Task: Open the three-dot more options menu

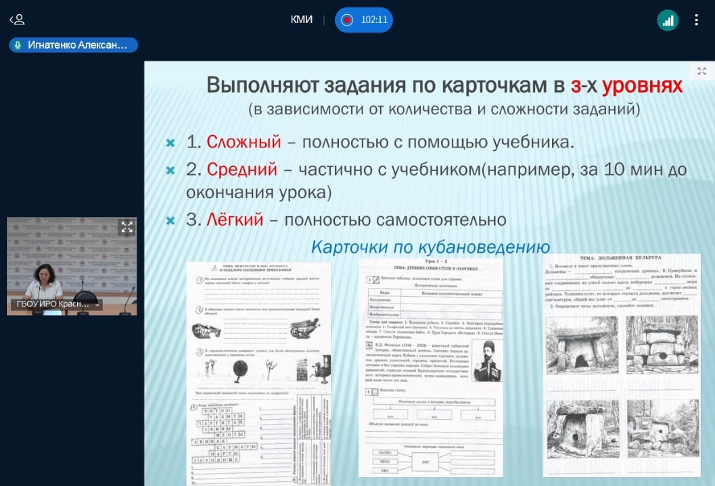Action: [x=696, y=20]
